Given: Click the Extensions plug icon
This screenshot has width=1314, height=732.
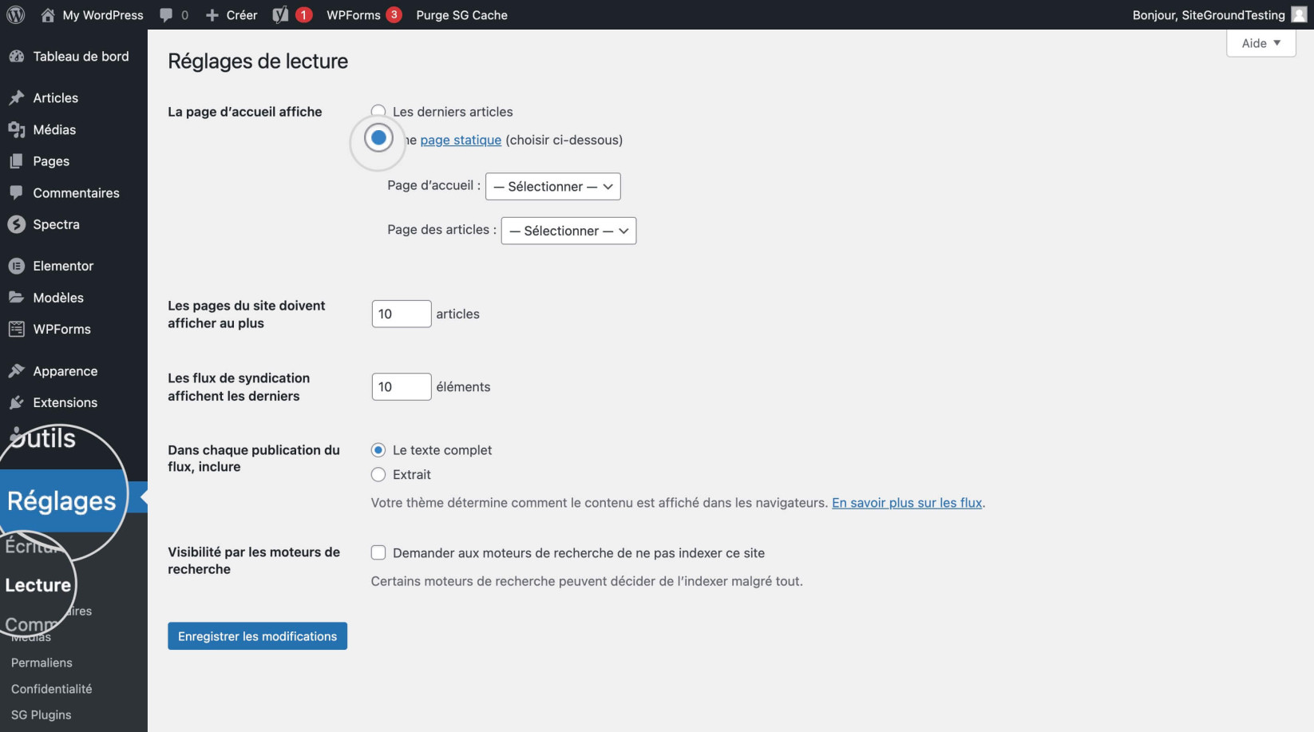Looking at the screenshot, I should [16, 402].
